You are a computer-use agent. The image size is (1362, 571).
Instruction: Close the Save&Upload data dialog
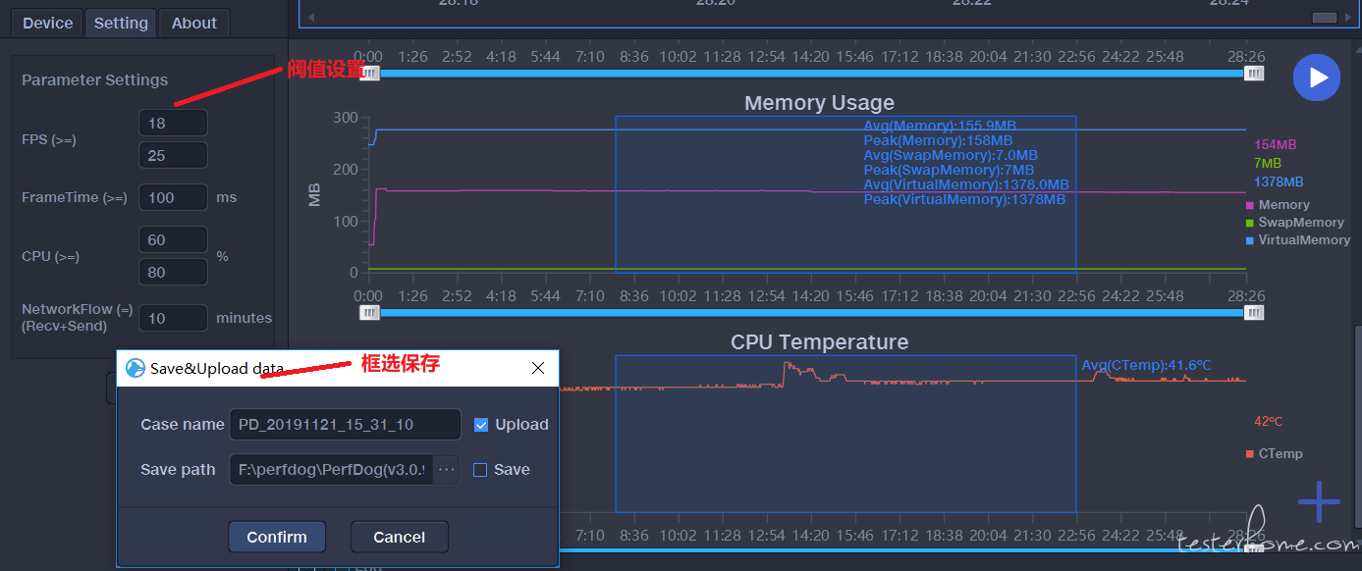point(538,368)
